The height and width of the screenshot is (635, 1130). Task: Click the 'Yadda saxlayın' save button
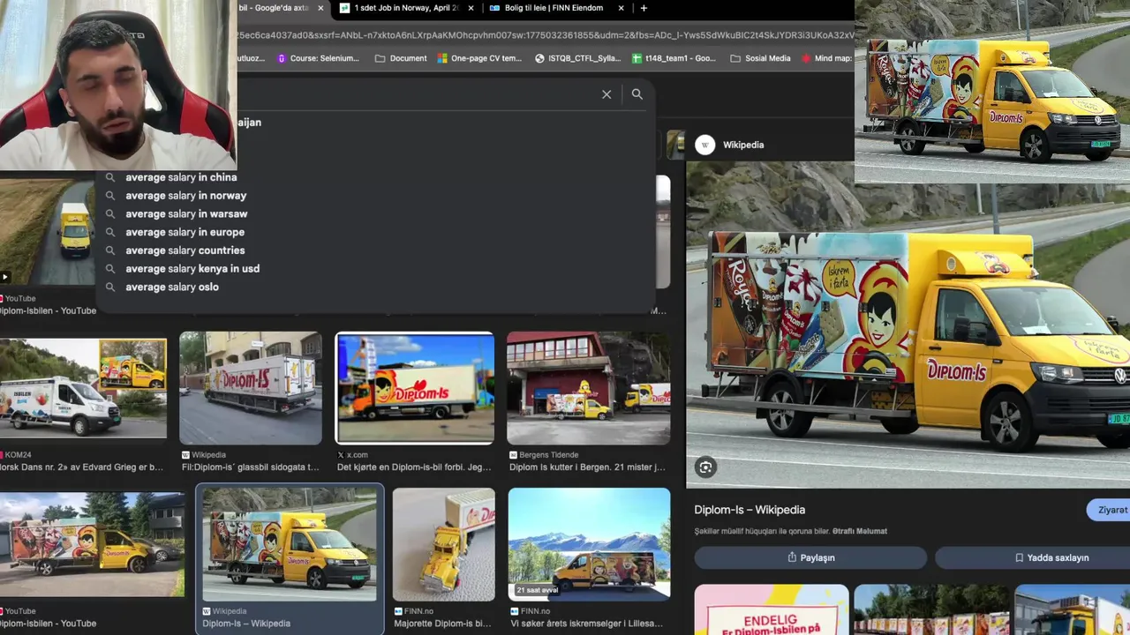coord(1033,557)
